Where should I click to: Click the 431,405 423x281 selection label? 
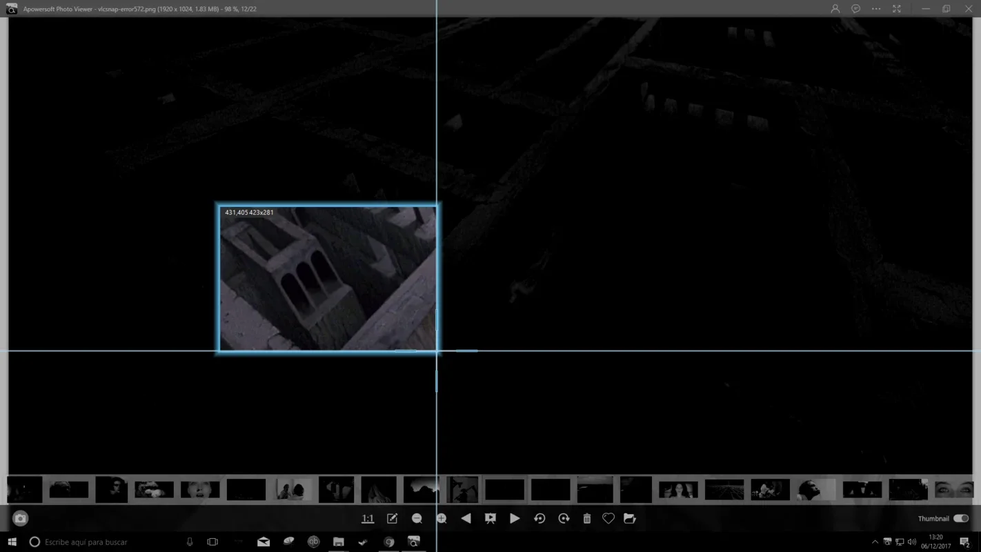click(249, 213)
